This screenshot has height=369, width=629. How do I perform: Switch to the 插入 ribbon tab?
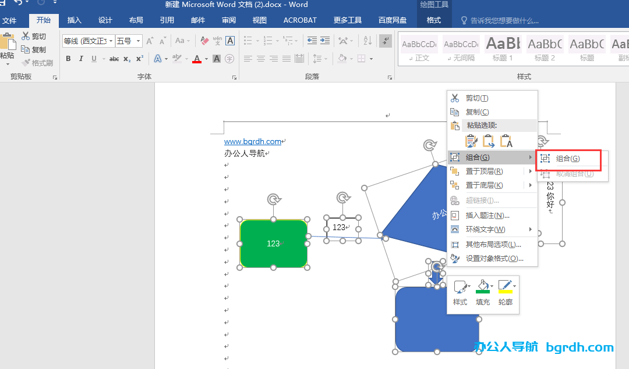(x=75, y=20)
